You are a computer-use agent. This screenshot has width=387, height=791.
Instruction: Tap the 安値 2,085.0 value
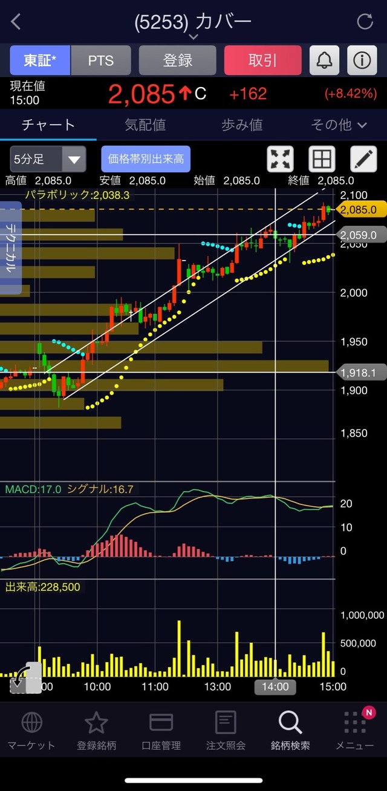click(132, 180)
